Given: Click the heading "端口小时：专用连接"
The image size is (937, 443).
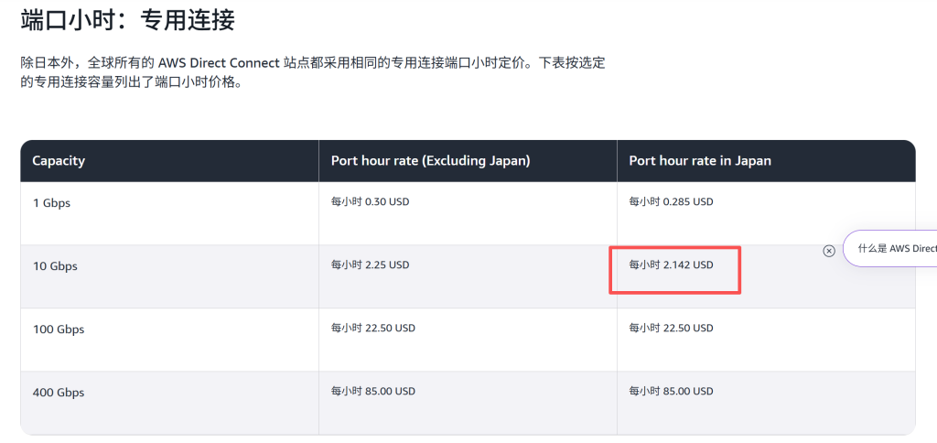Looking at the screenshot, I should (x=127, y=18).
